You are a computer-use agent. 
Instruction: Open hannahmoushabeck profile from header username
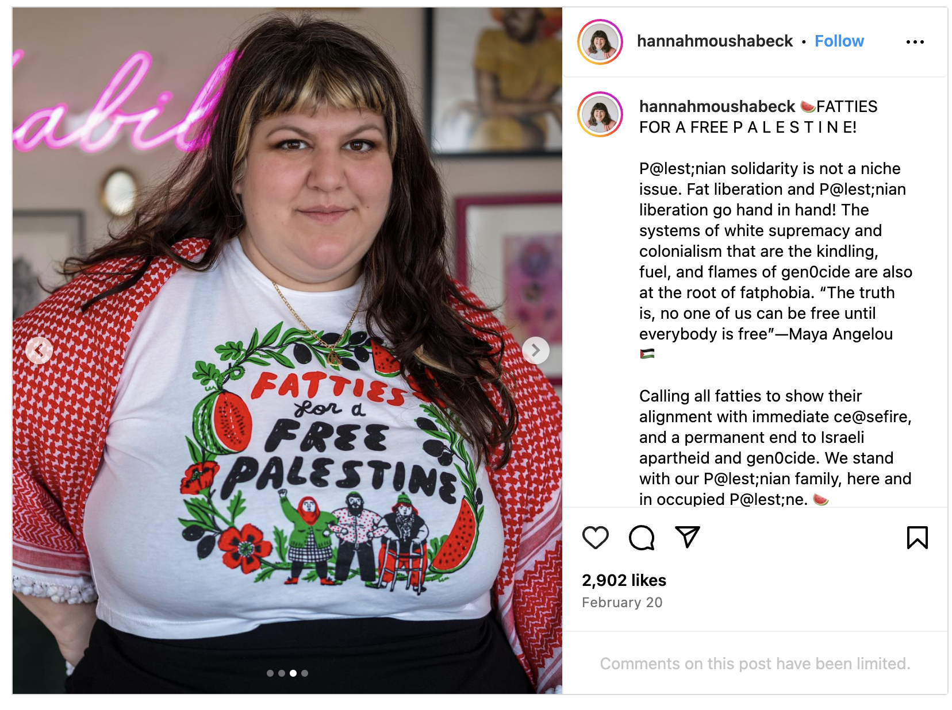pyautogui.click(x=715, y=41)
